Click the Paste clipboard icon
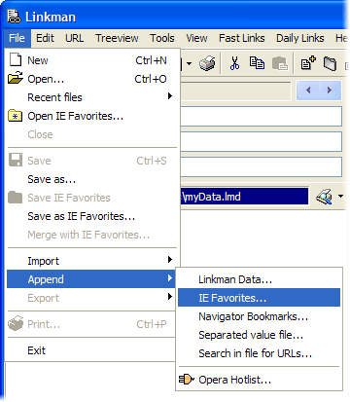The height and width of the screenshot is (402, 350). (280, 63)
